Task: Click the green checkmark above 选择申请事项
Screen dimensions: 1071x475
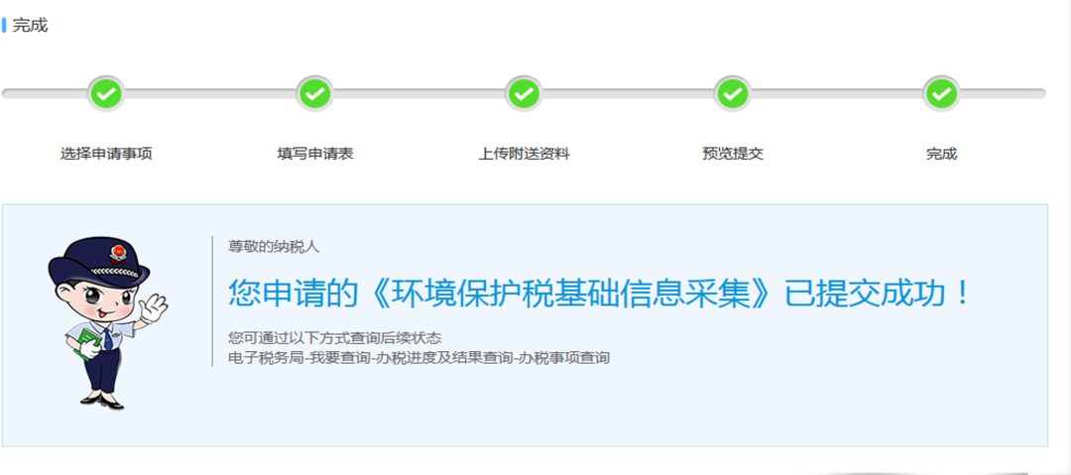Action: click(x=106, y=93)
